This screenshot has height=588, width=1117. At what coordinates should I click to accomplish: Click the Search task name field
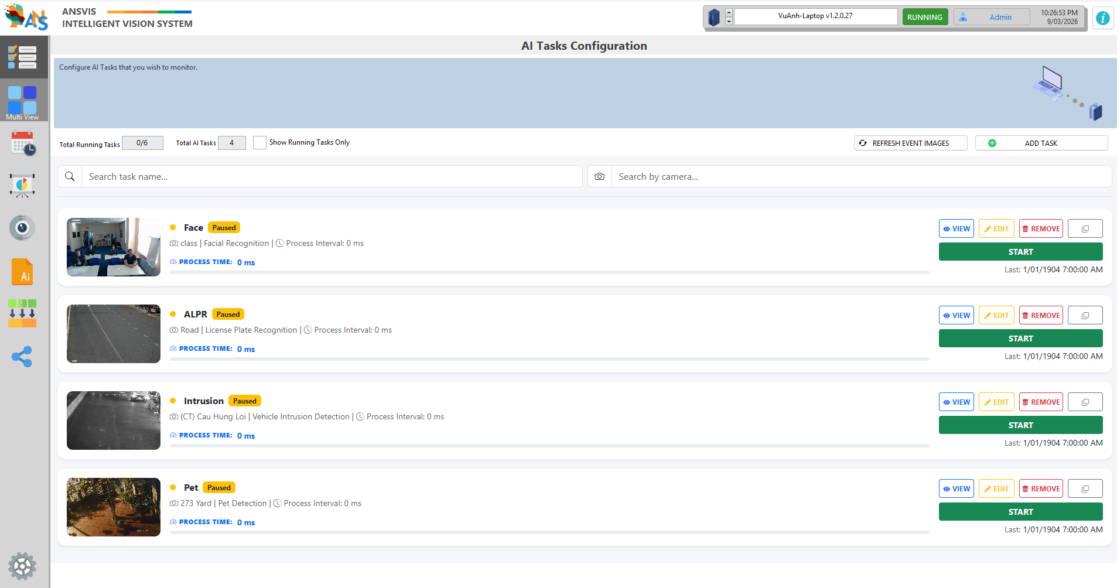click(331, 177)
